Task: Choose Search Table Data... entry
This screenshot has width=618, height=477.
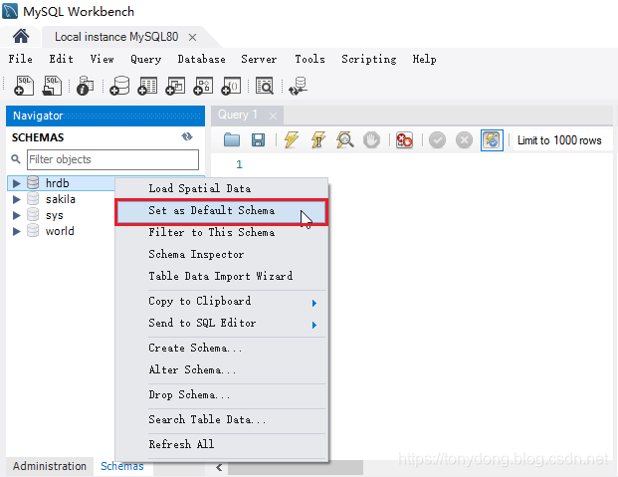Action: coord(221,420)
